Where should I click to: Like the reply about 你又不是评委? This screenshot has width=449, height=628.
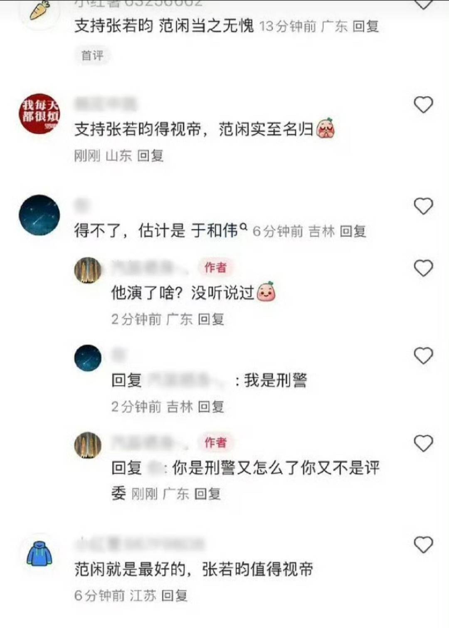[x=423, y=444]
